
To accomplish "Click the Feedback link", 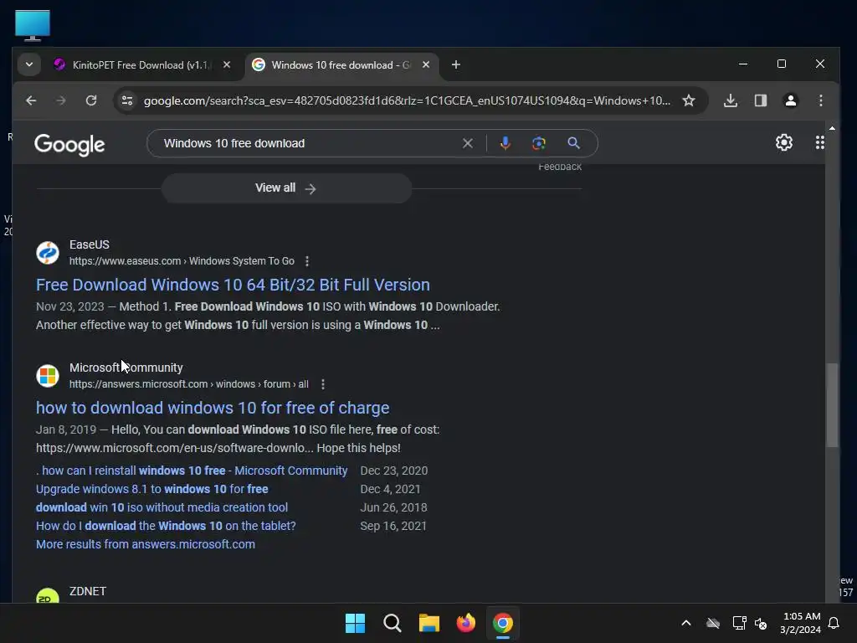I will [560, 167].
